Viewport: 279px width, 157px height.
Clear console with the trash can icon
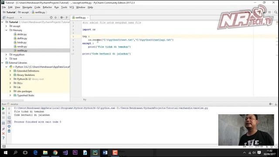pos(9,131)
